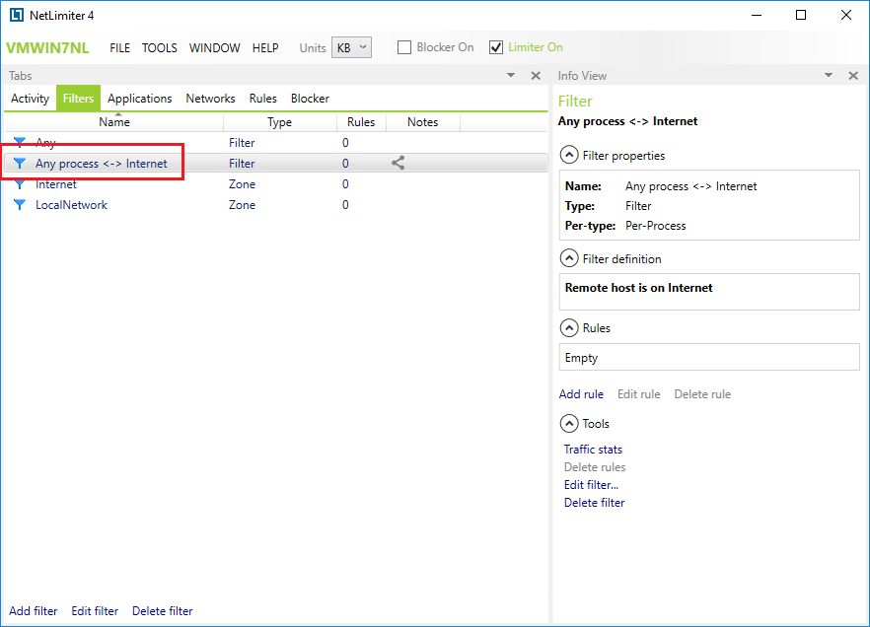Collapse the Tools section
This screenshot has height=627, width=870.
tap(569, 424)
